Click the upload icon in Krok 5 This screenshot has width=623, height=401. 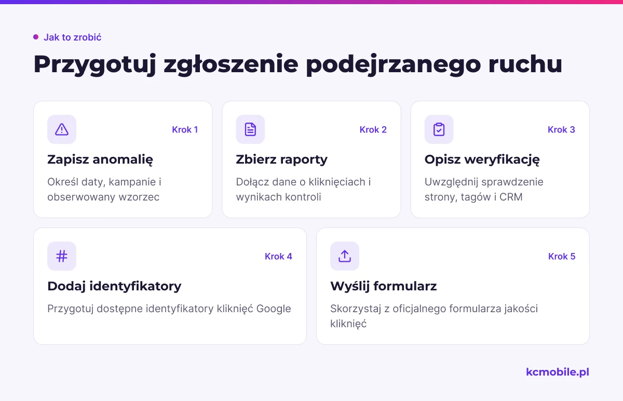tap(345, 256)
